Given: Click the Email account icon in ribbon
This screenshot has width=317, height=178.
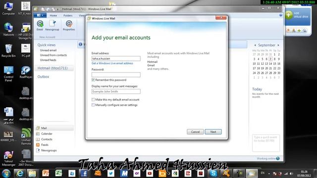Looking at the screenshot, I should coord(40,25).
